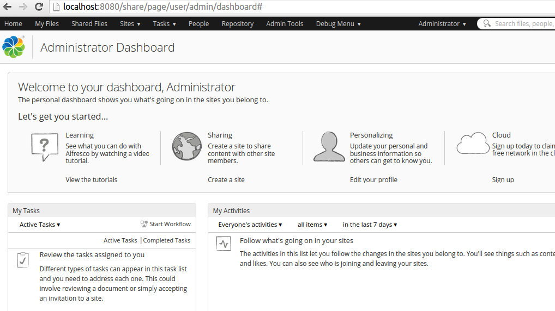Click the browser forward arrow

tap(23, 7)
